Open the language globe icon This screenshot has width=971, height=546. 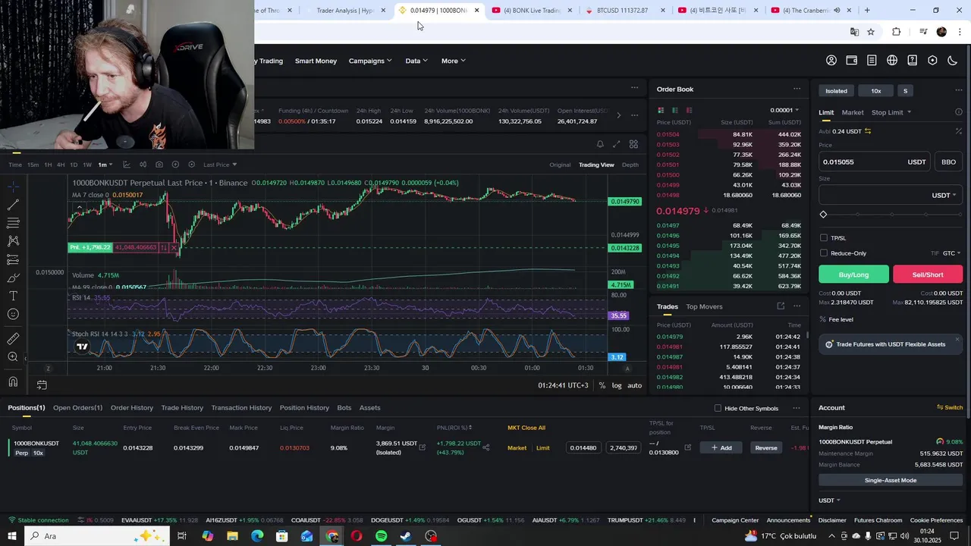coord(892,61)
